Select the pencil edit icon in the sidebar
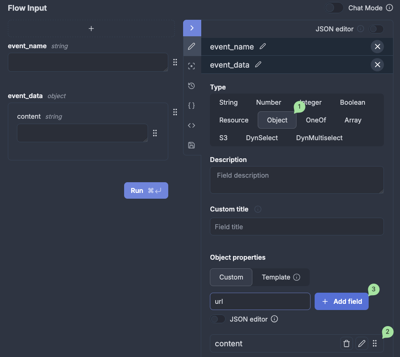Screen dimensions: 400x357 (191, 47)
